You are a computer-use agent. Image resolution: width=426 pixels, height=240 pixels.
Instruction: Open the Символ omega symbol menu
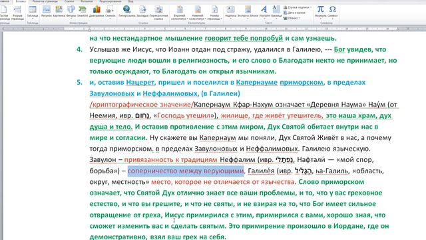click(333, 12)
